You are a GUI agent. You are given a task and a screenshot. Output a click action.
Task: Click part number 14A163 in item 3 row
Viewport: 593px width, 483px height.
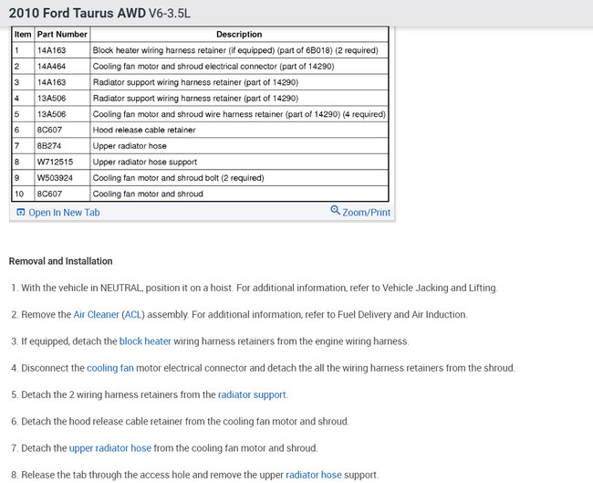[x=51, y=82]
